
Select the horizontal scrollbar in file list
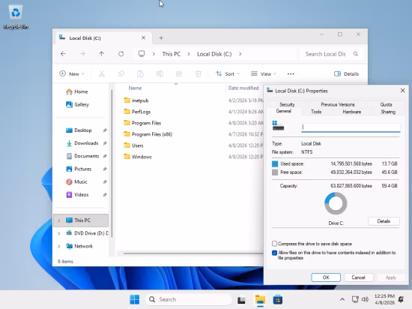[x=193, y=253]
